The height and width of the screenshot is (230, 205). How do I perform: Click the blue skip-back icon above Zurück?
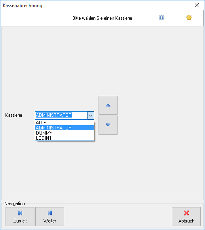[x=20, y=213]
